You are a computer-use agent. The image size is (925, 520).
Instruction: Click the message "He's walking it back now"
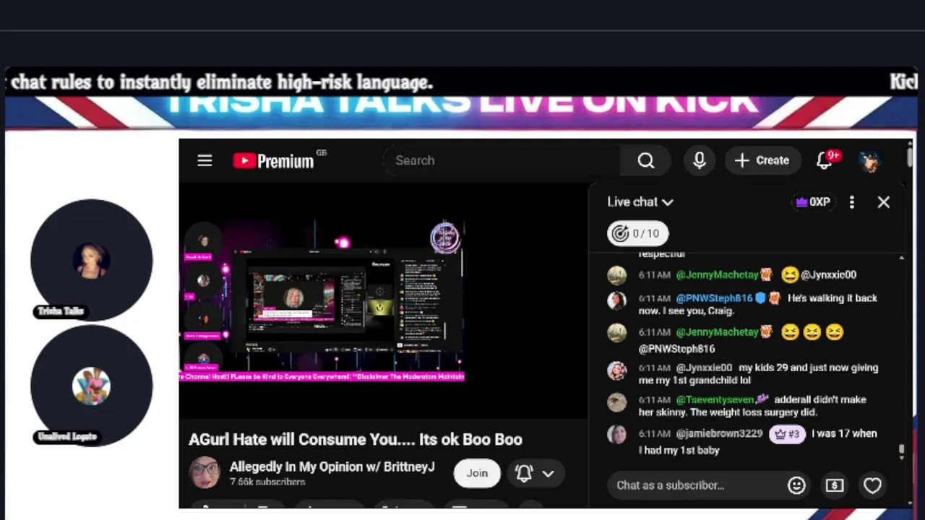pos(758,304)
